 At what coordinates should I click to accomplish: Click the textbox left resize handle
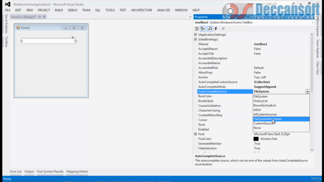21,41
